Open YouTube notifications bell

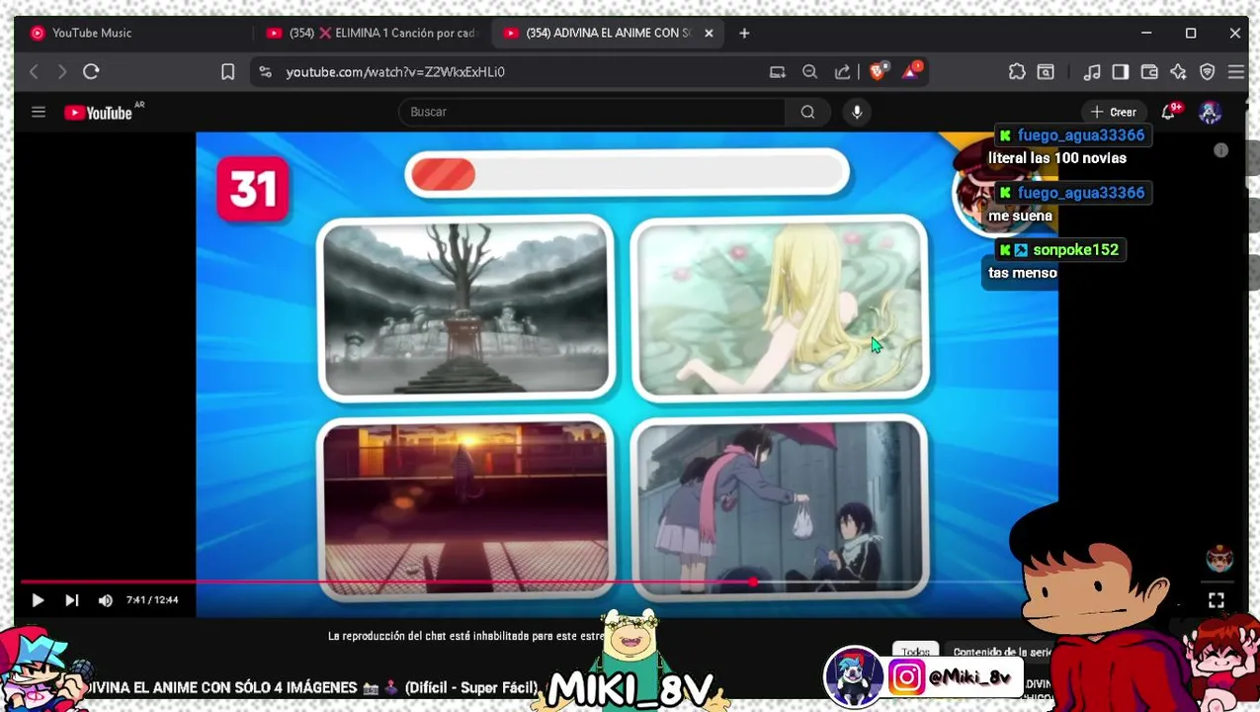1168,112
